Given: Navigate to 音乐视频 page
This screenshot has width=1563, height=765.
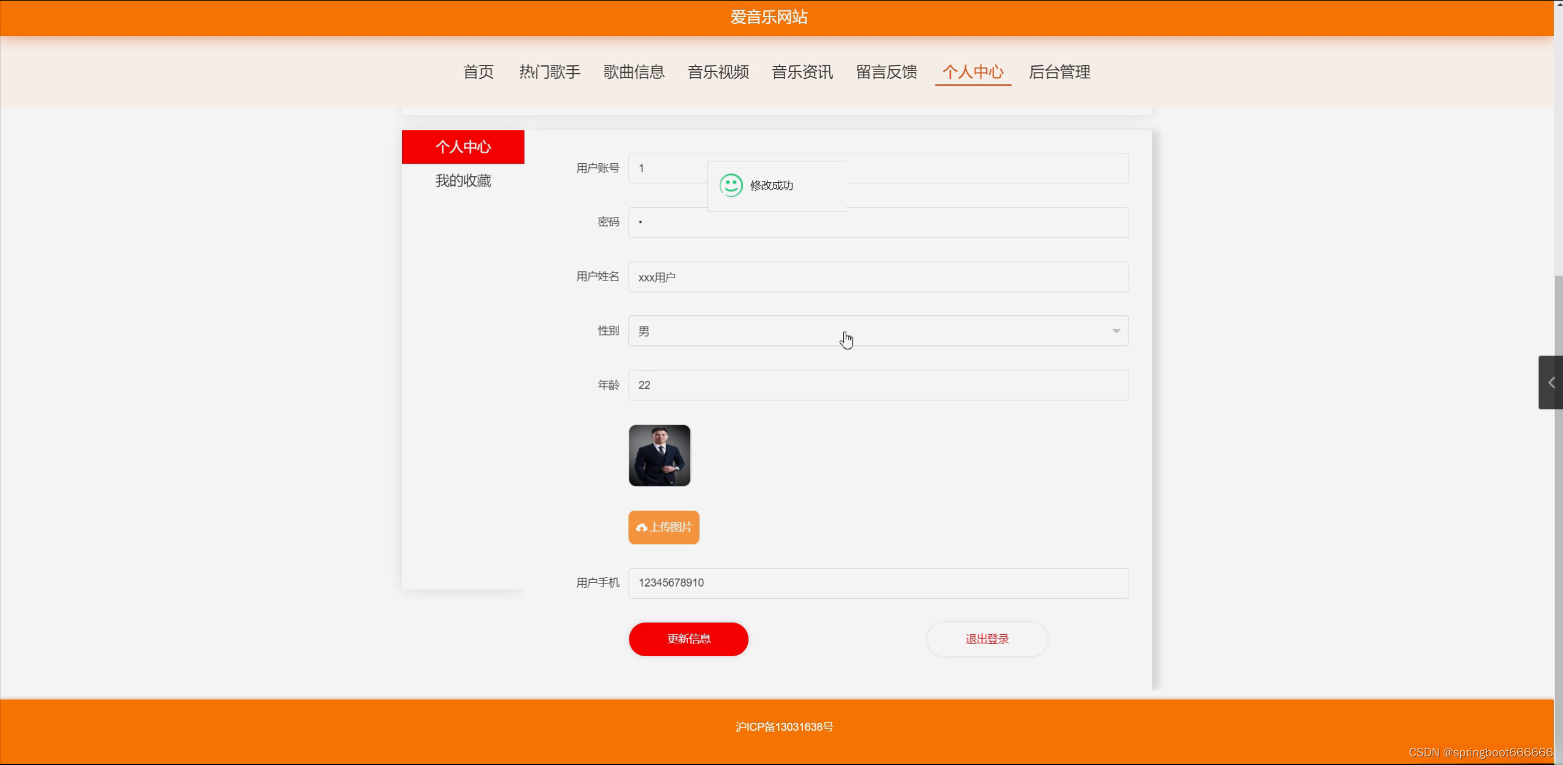Looking at the screenshot, I should (x=718, y=72).
